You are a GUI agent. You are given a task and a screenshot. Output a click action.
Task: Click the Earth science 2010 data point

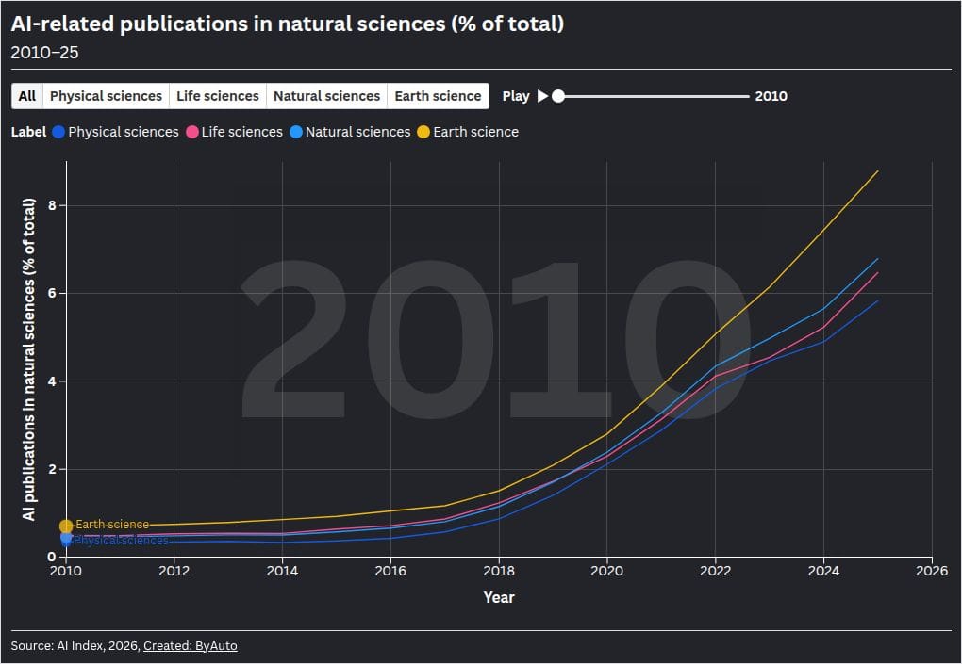66,526
